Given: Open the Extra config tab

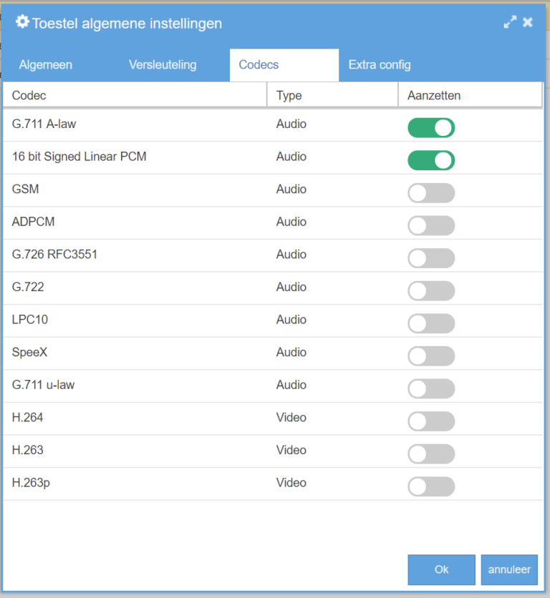Looking at the screenshot, I should coord(380,65).
